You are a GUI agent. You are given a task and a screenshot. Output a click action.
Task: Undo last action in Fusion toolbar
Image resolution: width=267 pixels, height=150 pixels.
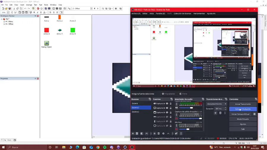coord(25,9)
